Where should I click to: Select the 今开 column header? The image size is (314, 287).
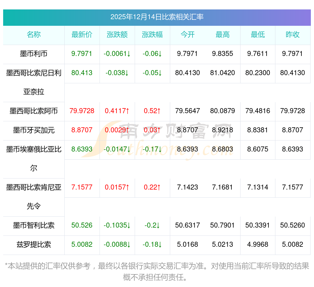187,35
